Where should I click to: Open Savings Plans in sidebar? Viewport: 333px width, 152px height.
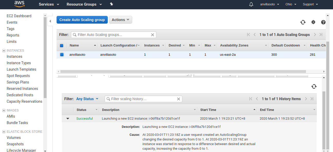[x=18, y=82]
